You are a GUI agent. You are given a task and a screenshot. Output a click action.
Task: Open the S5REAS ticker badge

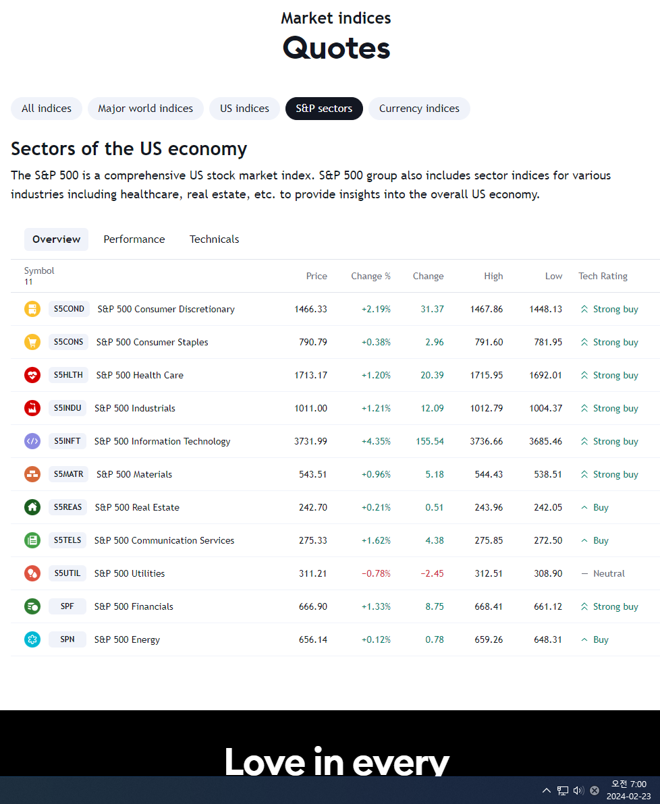coord(67,507)
